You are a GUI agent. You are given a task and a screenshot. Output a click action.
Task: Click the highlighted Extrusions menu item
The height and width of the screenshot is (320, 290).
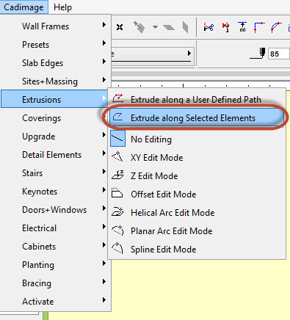pyautogui.click(x=55, y=100)
